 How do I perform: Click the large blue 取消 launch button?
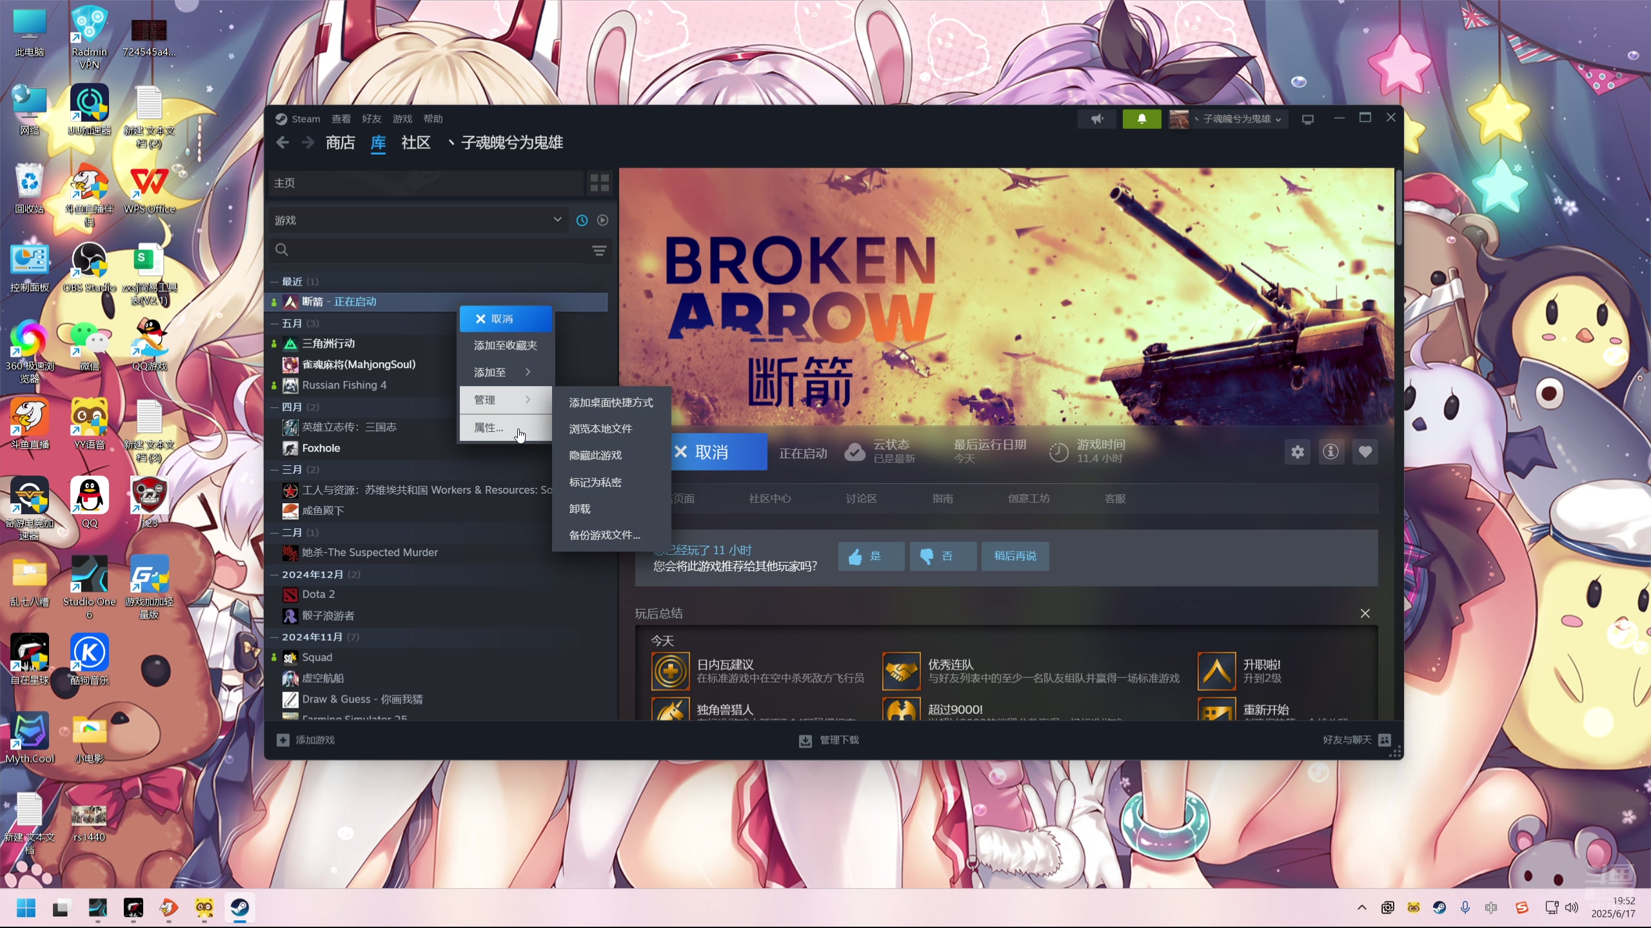[x=718, y=452]
